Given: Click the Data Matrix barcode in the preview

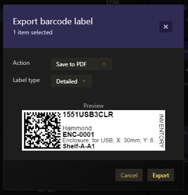Looking at the screenshot, I should pyautogui.click(x=42, y=130).
